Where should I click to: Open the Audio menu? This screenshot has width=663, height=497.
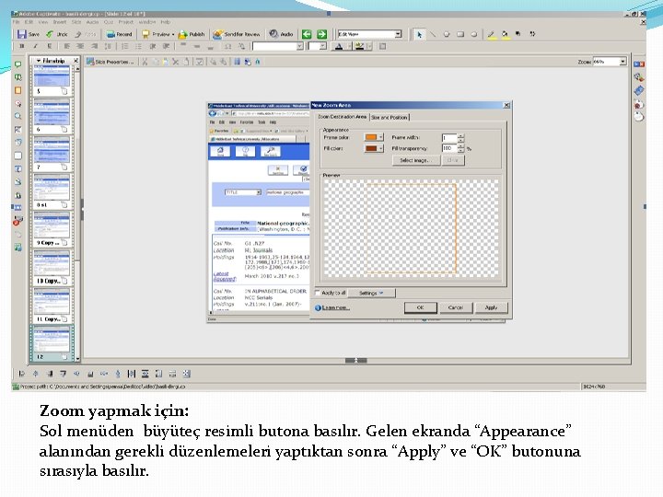pyautogui.click(x=92, y=22)
